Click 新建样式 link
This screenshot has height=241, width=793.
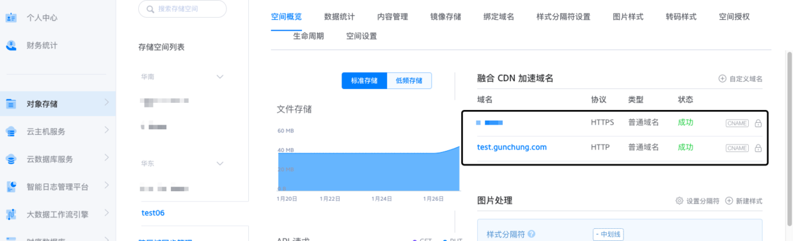[x=749, y=201]
